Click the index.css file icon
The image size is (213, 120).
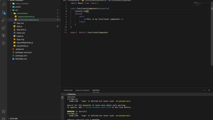point(14,33)
